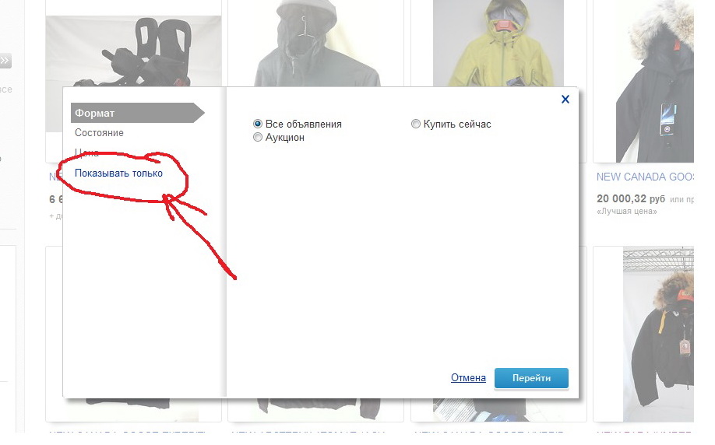The width and height of the screenshot is (715, 445).
Task: Enable the Купить сейчас radio option
Action: coord(416,124)
